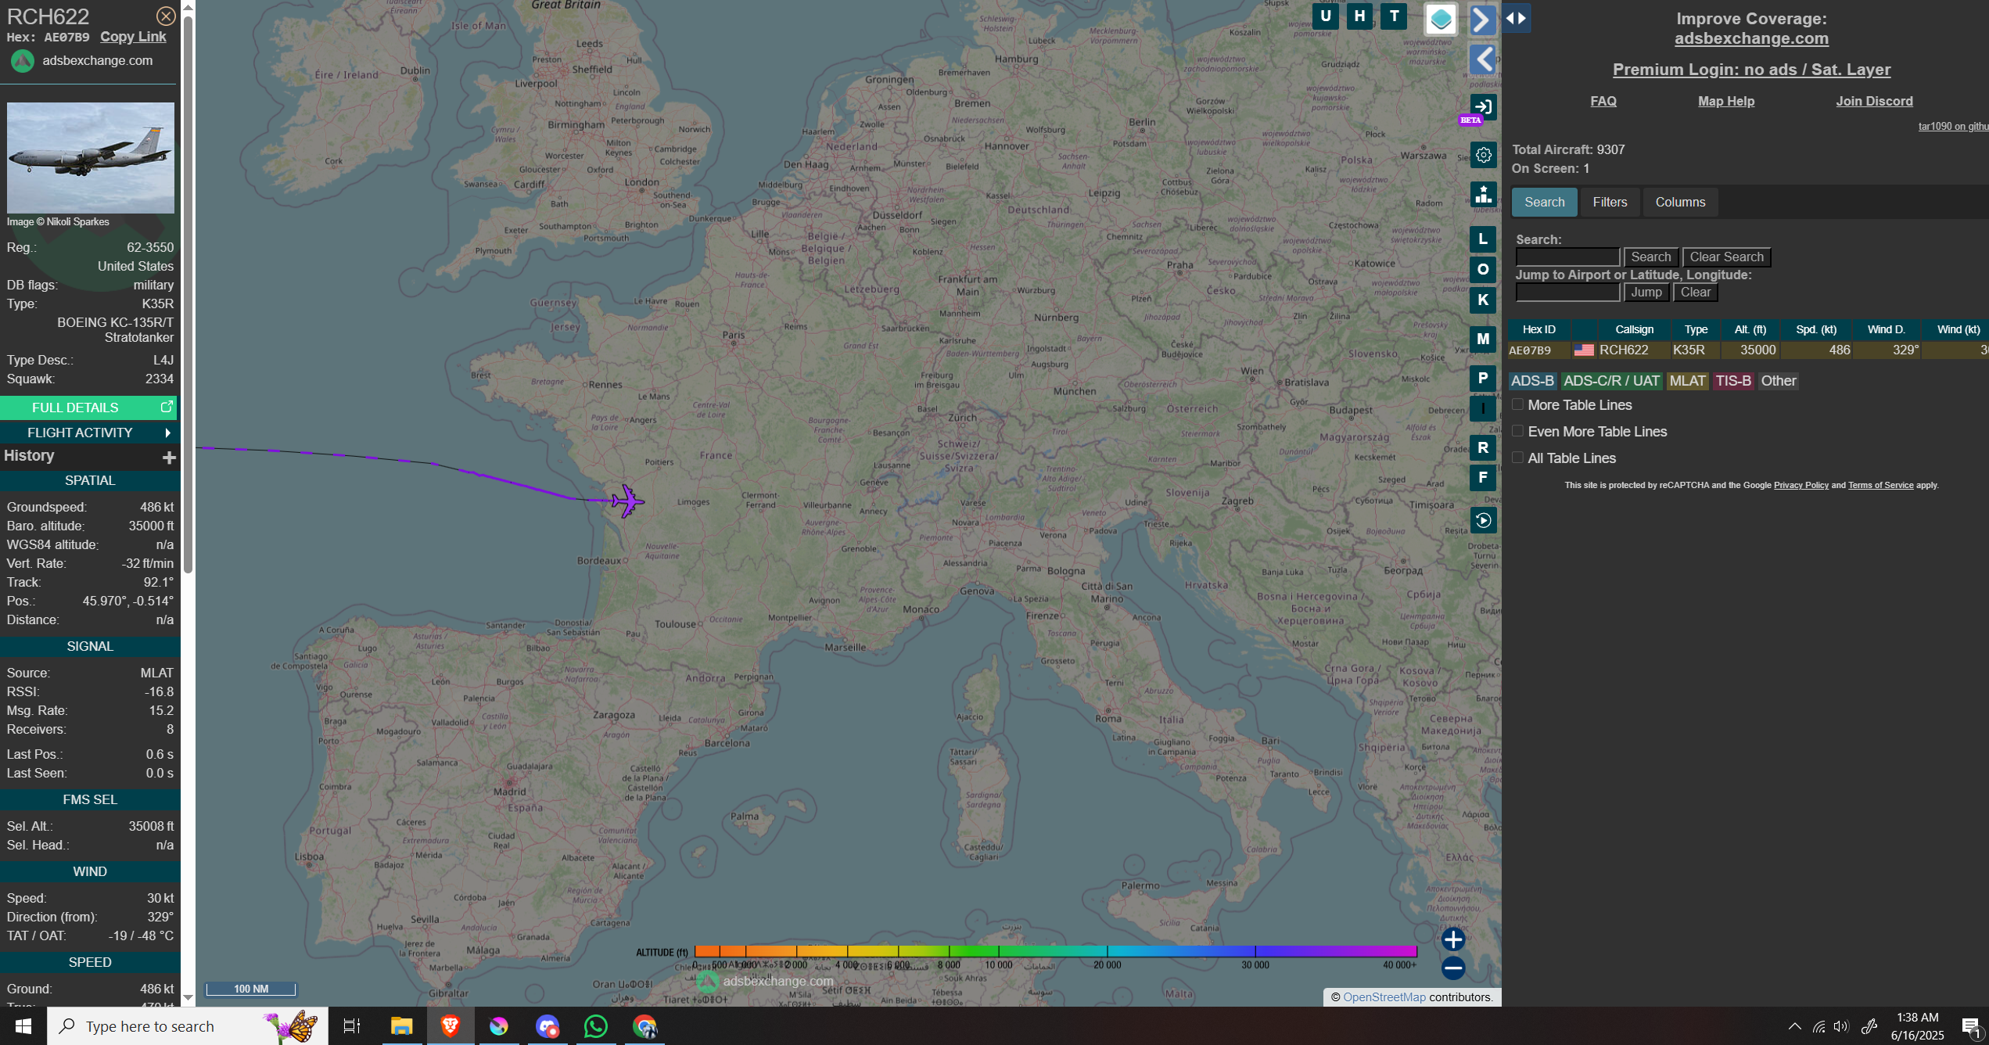Click the left chevron sidebar button
Viewport: 1989px width, 1045px height.
coord(1482,59)
